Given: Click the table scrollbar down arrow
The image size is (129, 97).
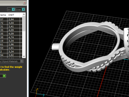Looking at the screenshot, I should (x=24, y=56).
